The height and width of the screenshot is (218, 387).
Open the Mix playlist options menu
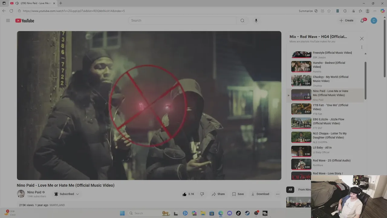[x=362, y=47]
